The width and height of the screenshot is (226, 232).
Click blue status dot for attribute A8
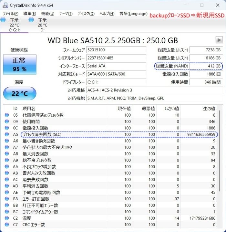7,154
